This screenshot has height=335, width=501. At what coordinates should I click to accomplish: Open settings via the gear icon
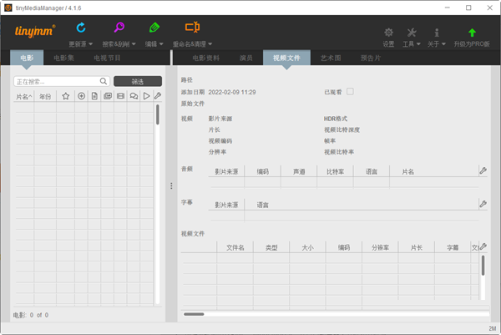click(x=388, y=33)
